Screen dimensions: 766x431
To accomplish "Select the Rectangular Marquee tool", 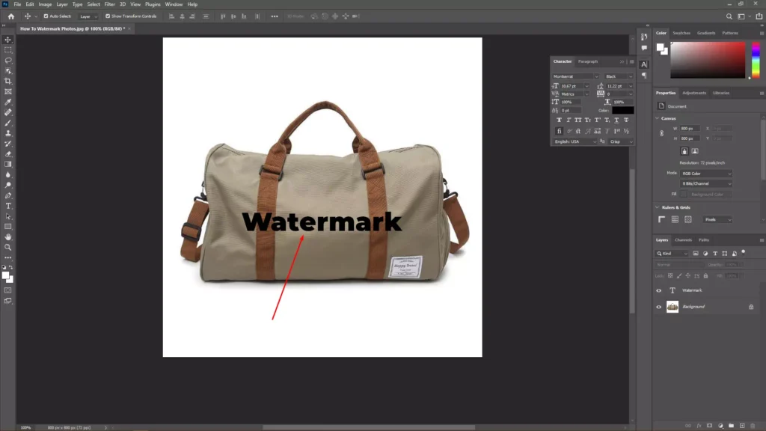I will 7,50.
